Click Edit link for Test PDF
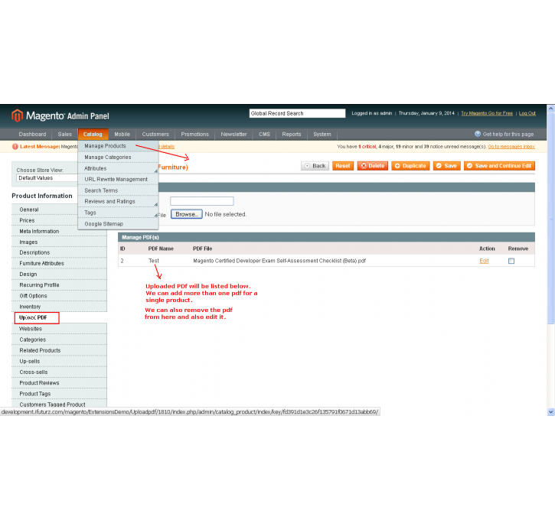Viewport: 555px width, 520px height. (484, 261)
